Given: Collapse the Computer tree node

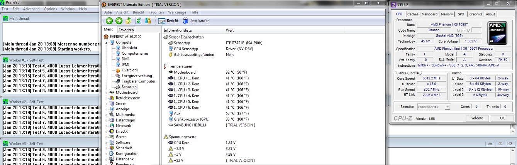Looking at the screenshot, I should coord(107,42).
